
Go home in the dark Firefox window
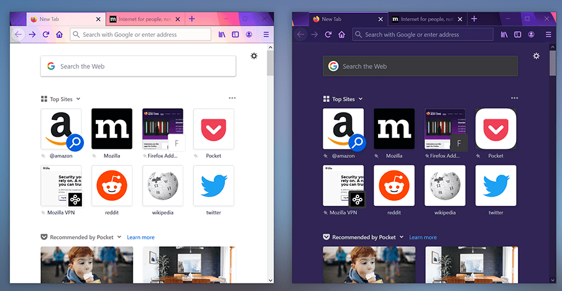click(x=341, y=34)
